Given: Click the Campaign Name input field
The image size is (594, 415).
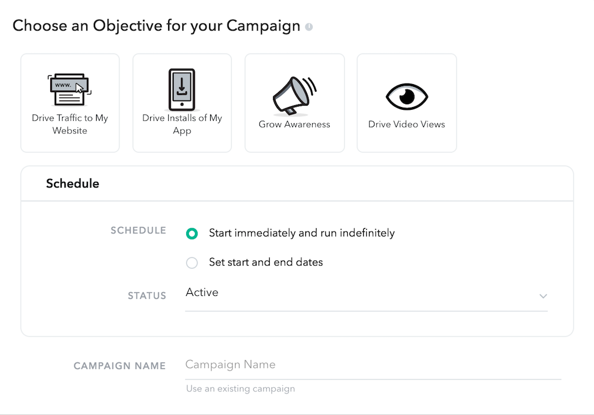Looking at the screenshot, I should [373, 364].
